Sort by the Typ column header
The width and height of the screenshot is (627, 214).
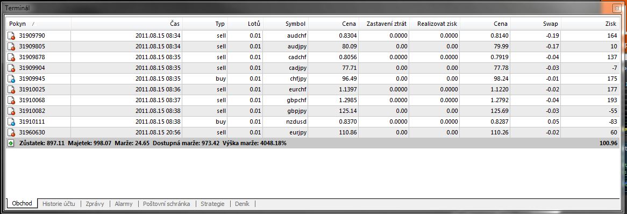click(x=205, y=24)
